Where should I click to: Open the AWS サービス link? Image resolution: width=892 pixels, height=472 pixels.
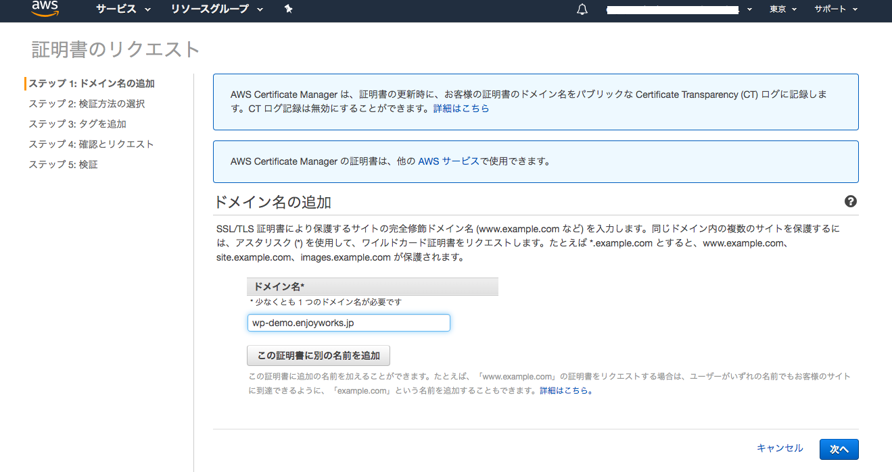coord(448,161)
